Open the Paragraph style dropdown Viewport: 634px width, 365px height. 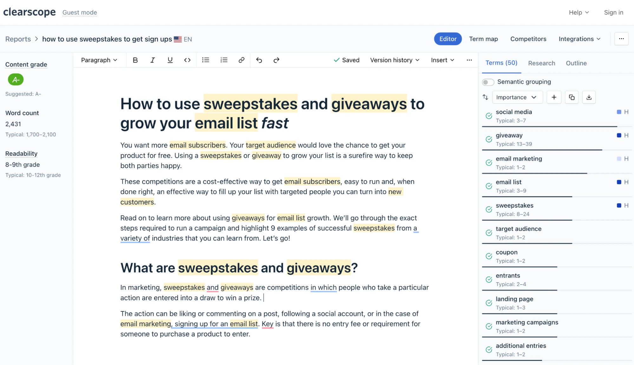click(99, 60)
